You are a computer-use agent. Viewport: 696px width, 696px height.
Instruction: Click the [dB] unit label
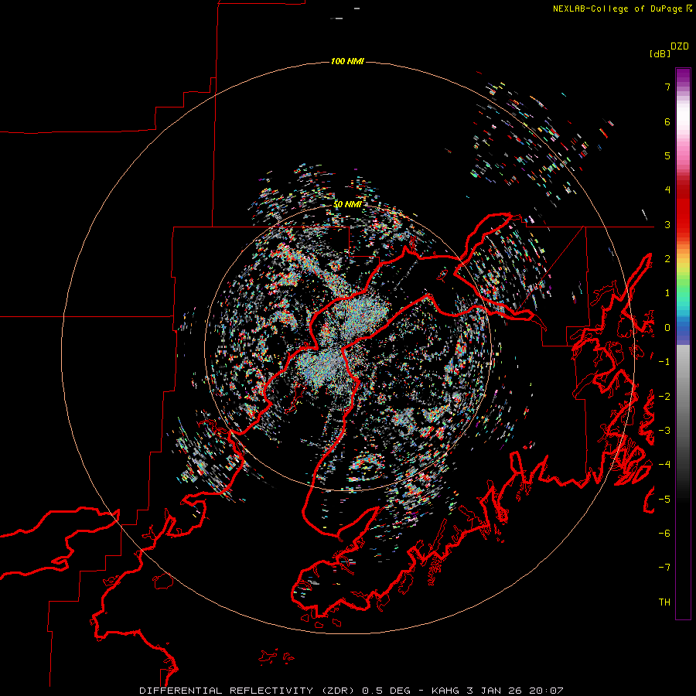660,53
